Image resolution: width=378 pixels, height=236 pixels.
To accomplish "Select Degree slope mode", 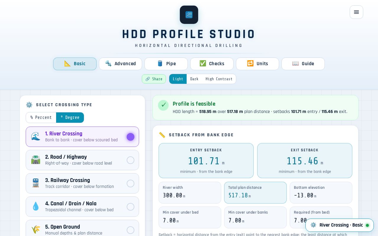I will pos(70,117).
